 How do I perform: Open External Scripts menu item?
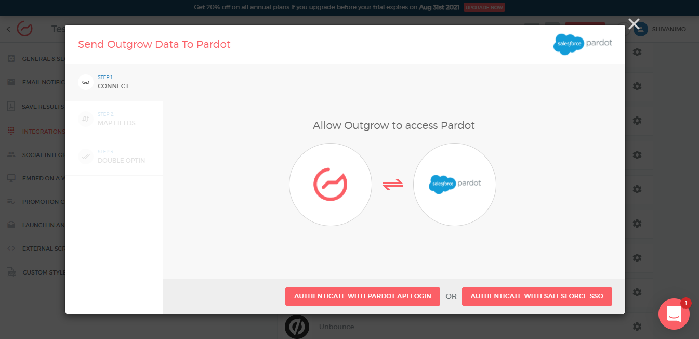(x=36, y=249)
